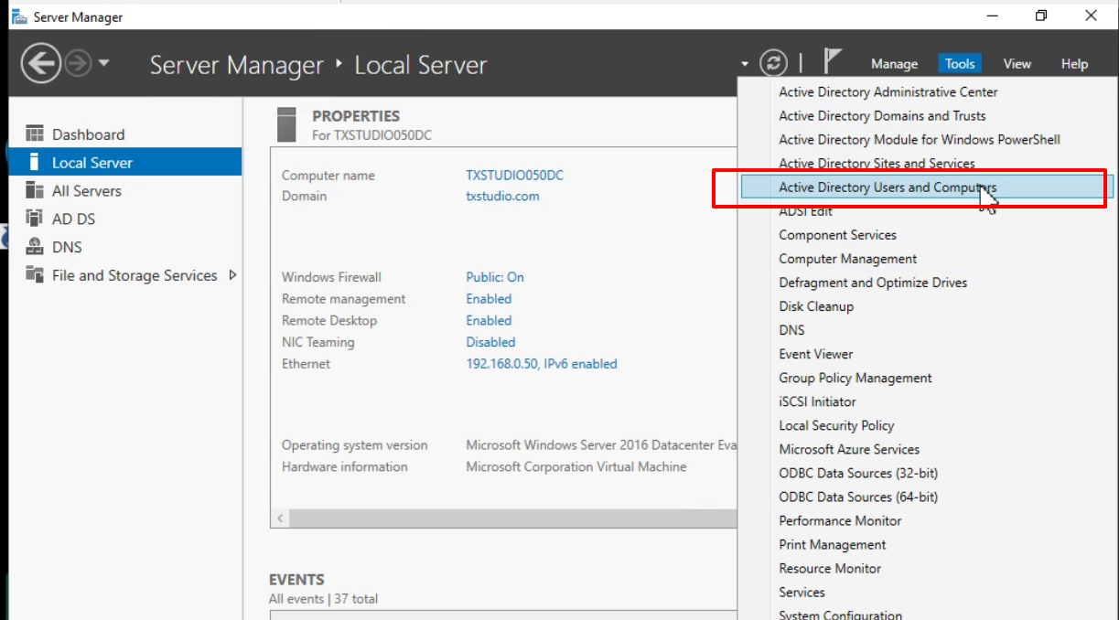Open the navigation history dropdown arrow
Viewport: 1119px width, 620px height.
coord(103,64)
